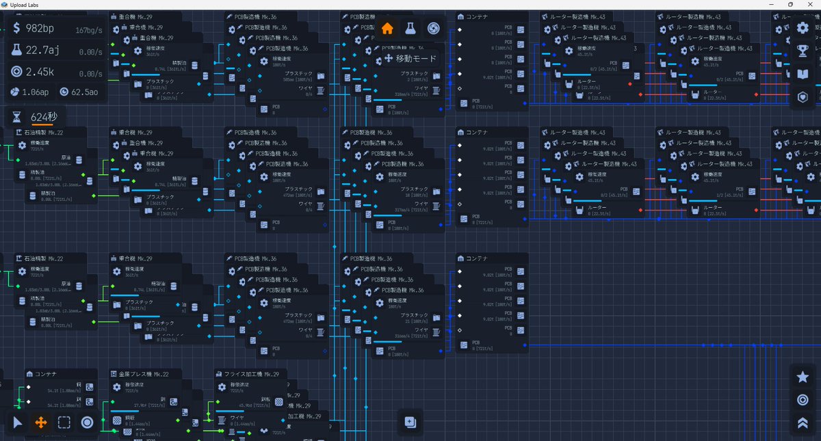Viewport: 821px width, 441px height.
Task: Open achievements via the trophy icon
Action: [803, 51]
